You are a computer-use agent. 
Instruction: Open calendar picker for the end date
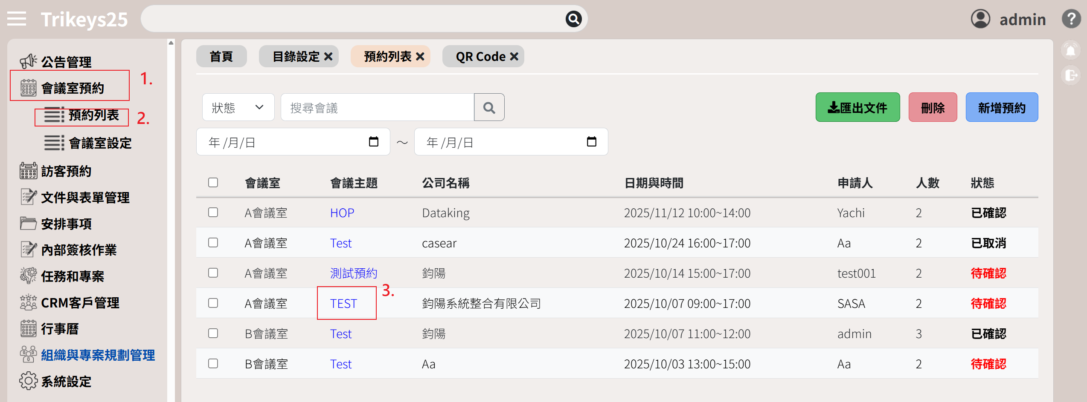591,142
